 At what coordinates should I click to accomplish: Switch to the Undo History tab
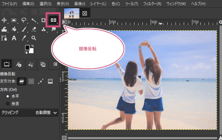pyautogui.click(x=31, y=64)
